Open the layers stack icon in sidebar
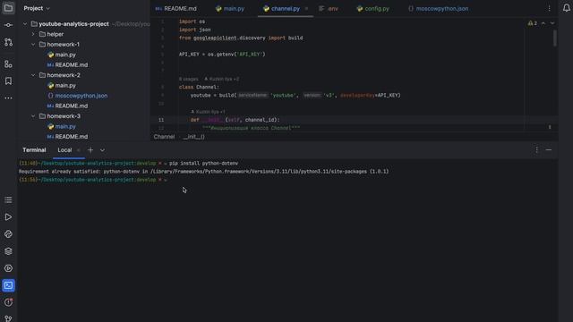The width and height of the screenshot is (573, 322). point(8,251)
